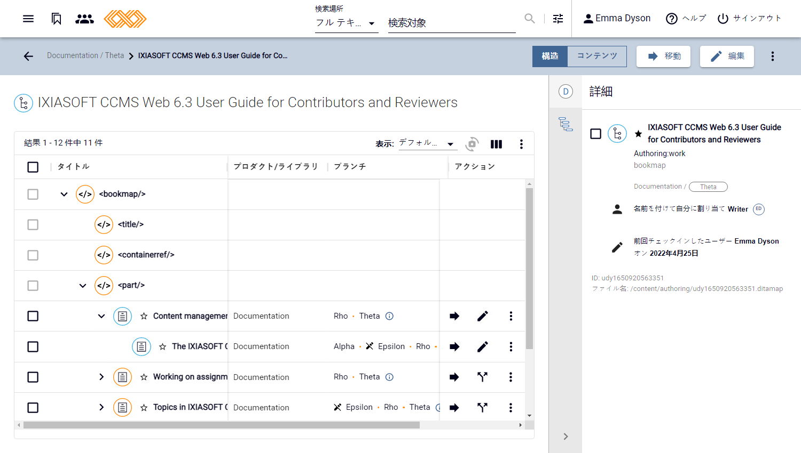
Task: Check the <title/> row checkbox
Action: tap(33, 224)
